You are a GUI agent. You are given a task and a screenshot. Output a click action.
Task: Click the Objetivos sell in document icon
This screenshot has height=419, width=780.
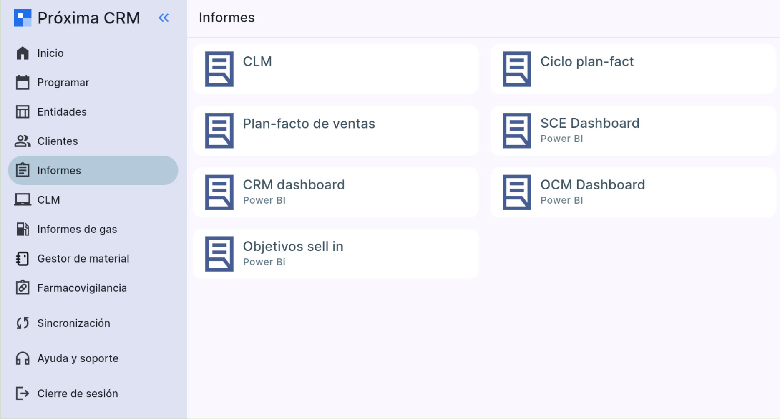click(x=219, y=254)
